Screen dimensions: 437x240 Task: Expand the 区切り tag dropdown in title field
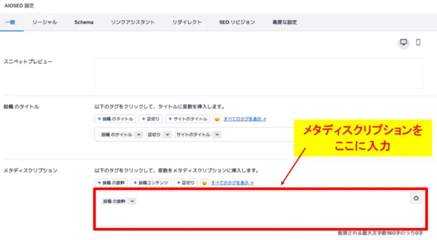pyautogui.click(x=167, y=135)
